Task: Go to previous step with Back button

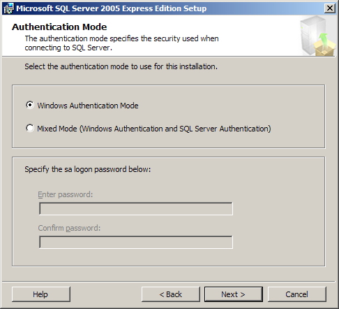Action: pos(171,294)
